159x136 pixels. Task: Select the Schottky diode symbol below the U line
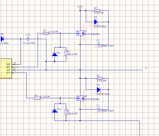tap(99, 90)
